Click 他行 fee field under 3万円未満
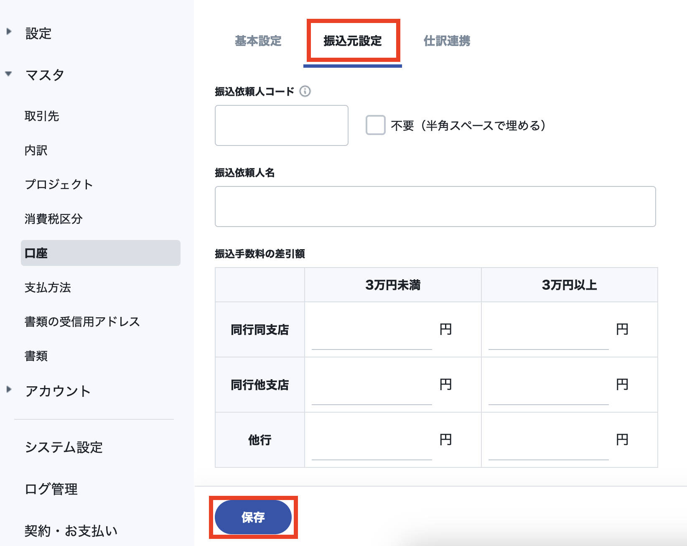This screenshot has width=687, height=546. pyautogui.click(x=371, y=440)
